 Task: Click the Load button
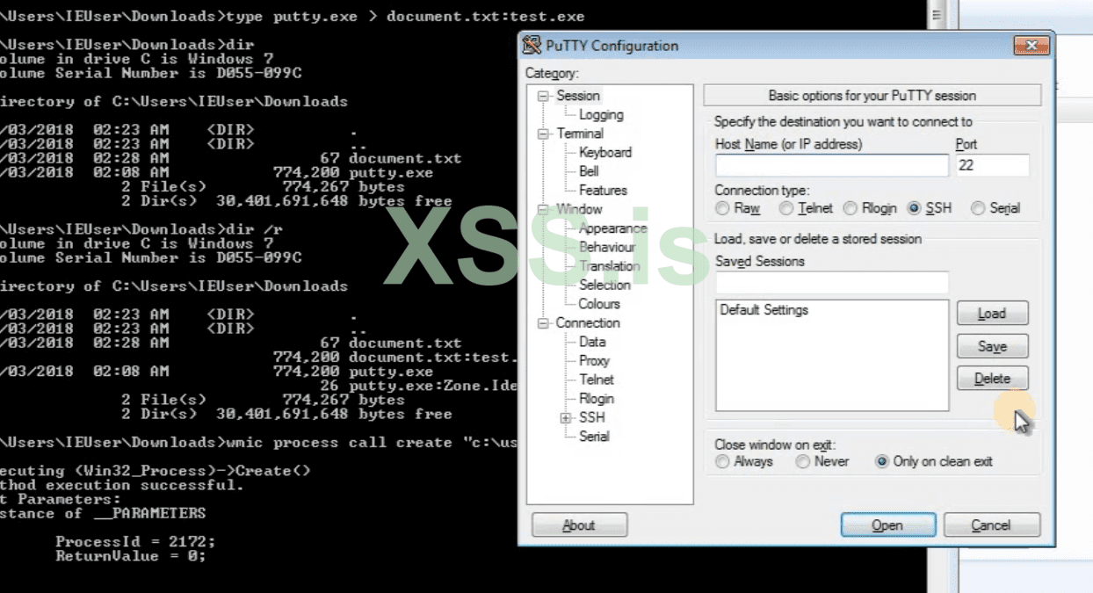tap(992, 314)
